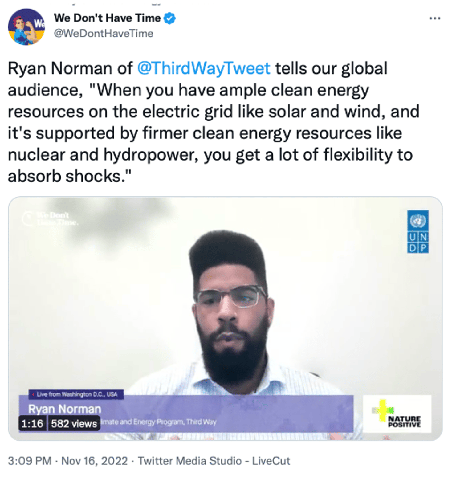Play the Ryan Norman video clip
Screen dimensions: 456x477
225,317
